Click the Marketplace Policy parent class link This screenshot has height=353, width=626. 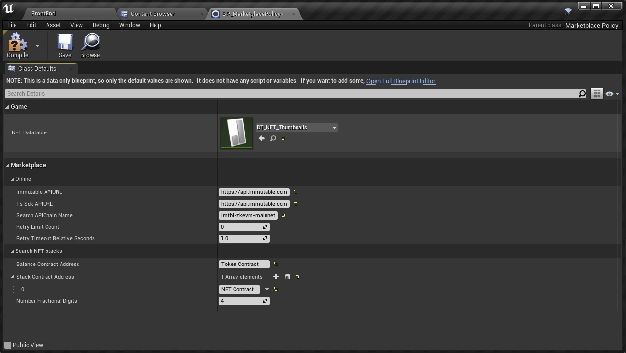click(592, 25)
